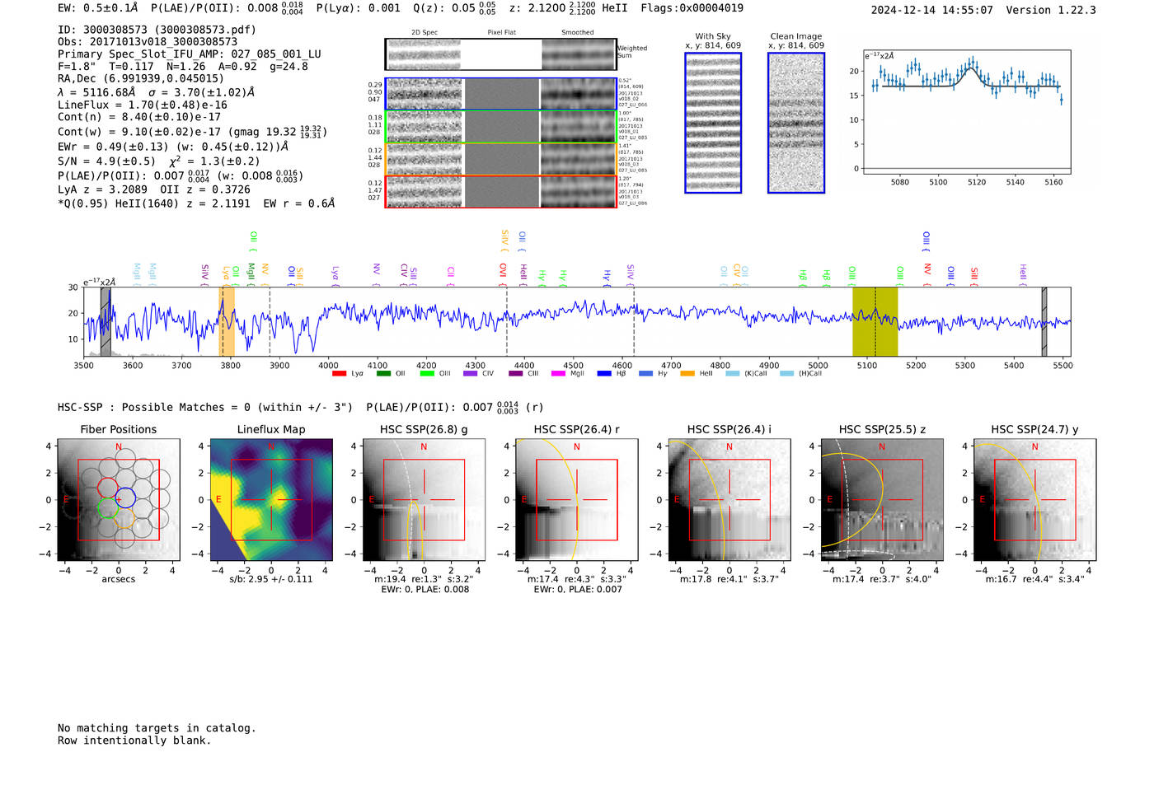Open the HSC SSP(24.7) y image

click(1035, 500)
